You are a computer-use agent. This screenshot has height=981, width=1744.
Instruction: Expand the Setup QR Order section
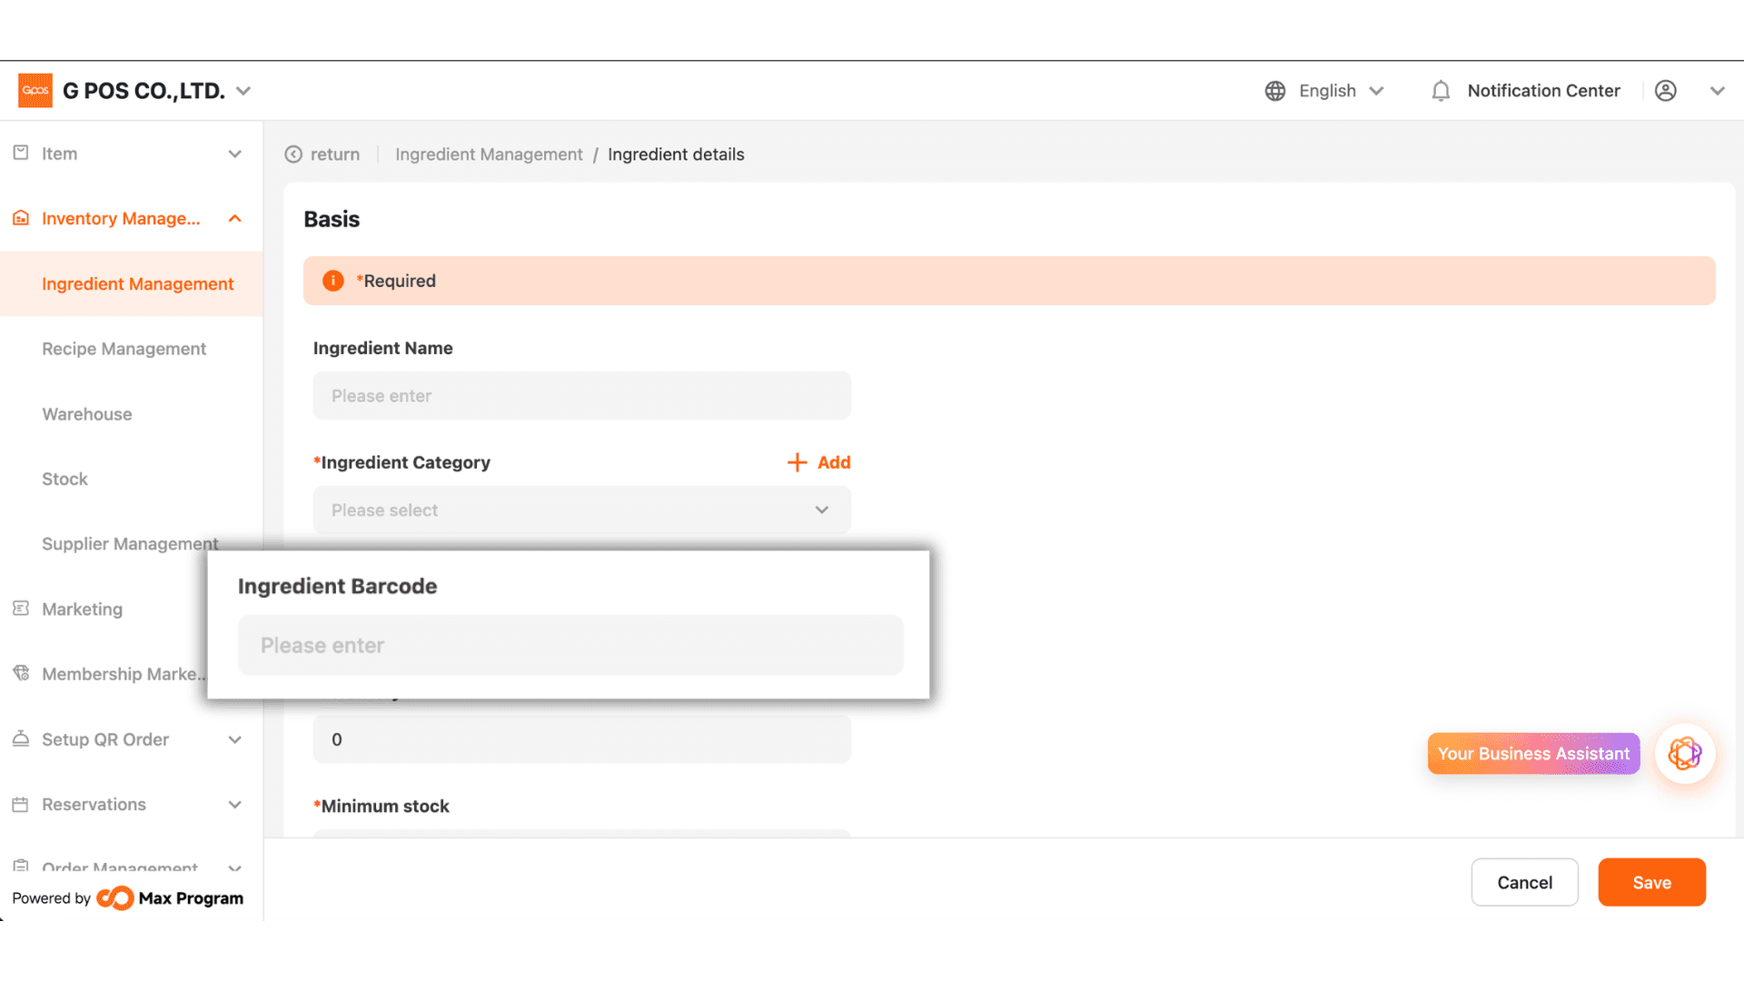point(235,740)
